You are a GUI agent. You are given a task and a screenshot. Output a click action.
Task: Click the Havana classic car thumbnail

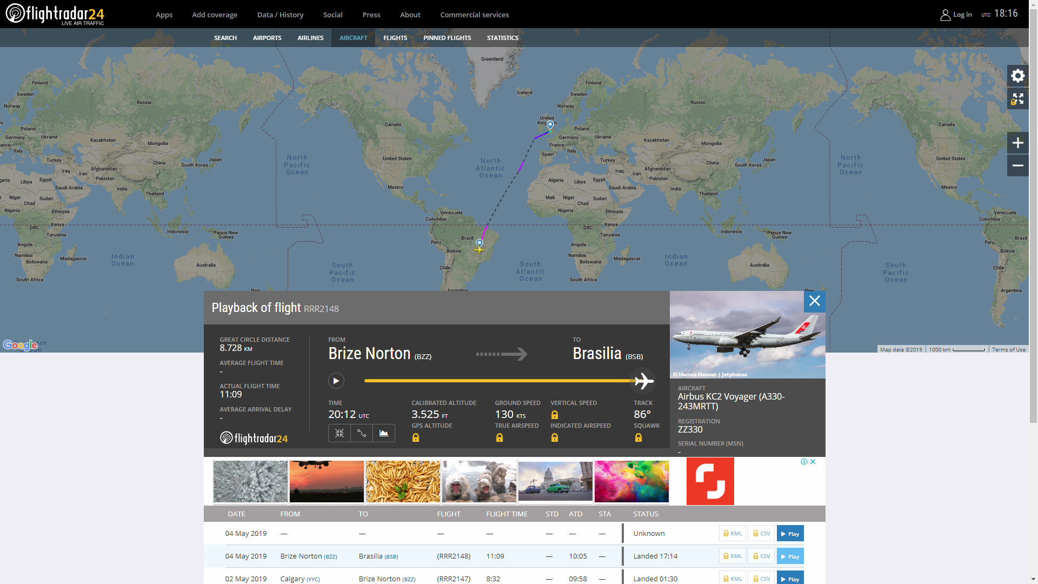click(x=555, y=481)
